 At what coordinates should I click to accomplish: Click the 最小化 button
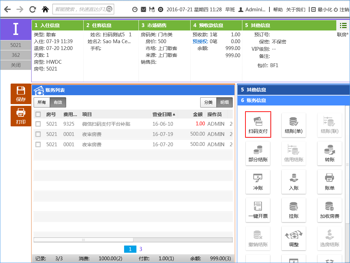(x=322, y=10)
